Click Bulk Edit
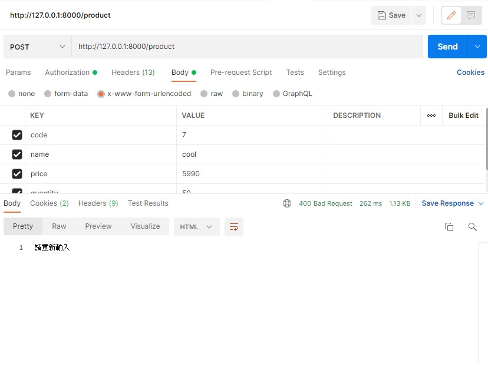Viewport: 488px width, 366px height. point(463,116)
